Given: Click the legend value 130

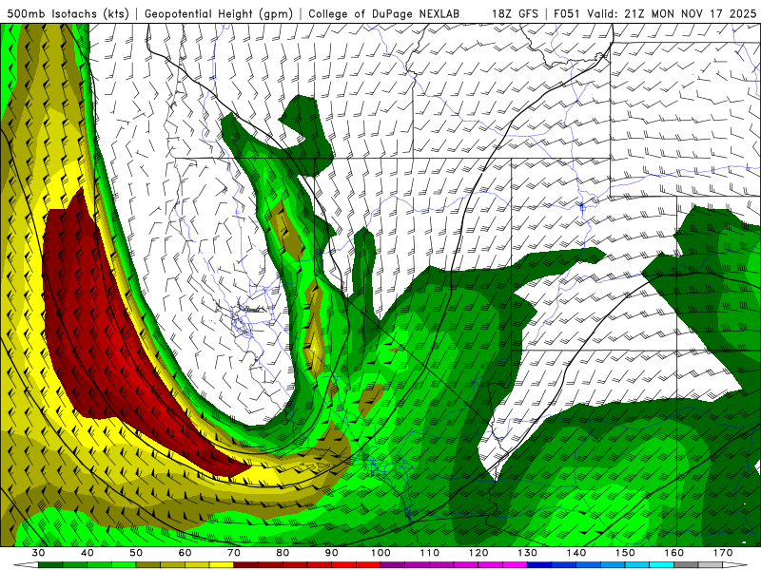Looking at the screenshot, I should [x=527, y=553].
